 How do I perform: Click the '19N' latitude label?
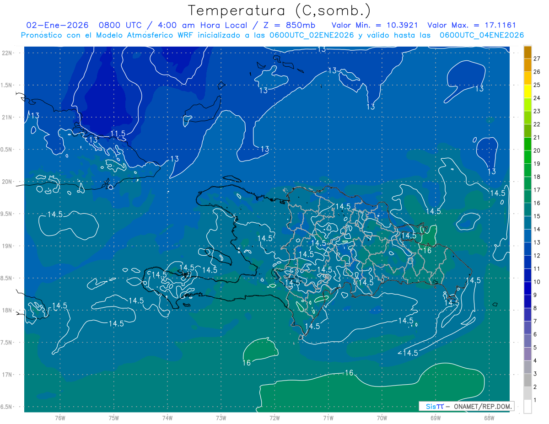pyautogui.click(x=7, y=246)
